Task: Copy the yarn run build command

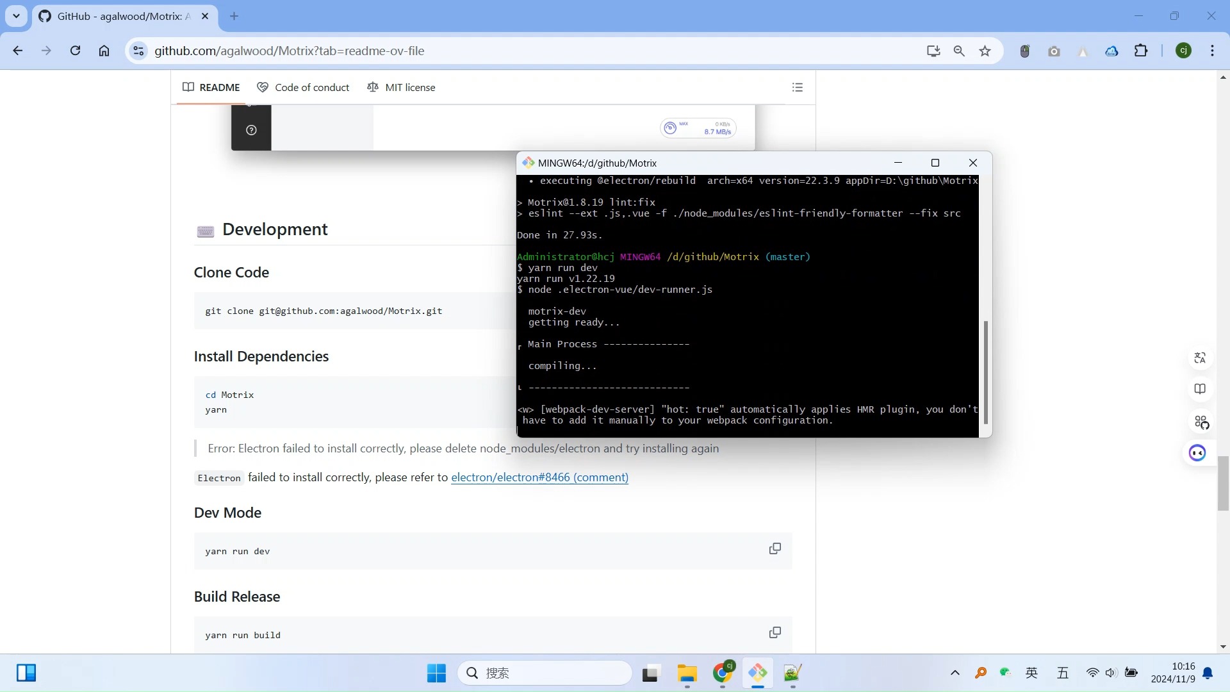Action: [775, 632]
